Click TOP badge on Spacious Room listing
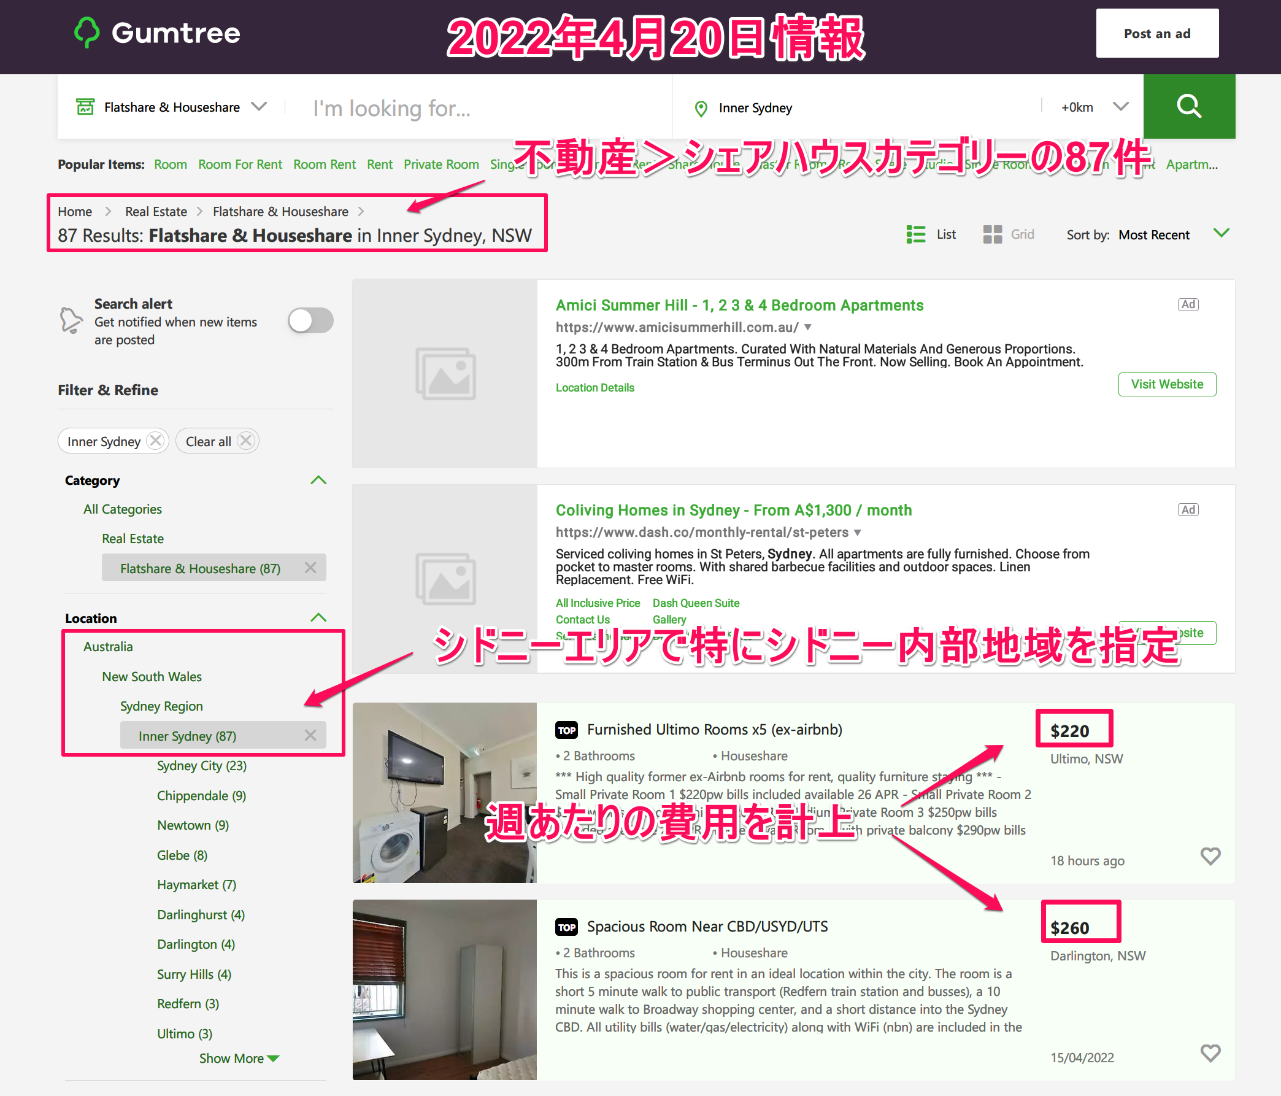 coord(566,927)
